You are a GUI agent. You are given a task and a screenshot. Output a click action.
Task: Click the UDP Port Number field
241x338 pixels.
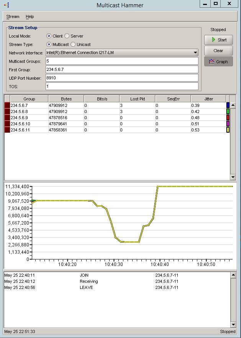coord(122,78)
